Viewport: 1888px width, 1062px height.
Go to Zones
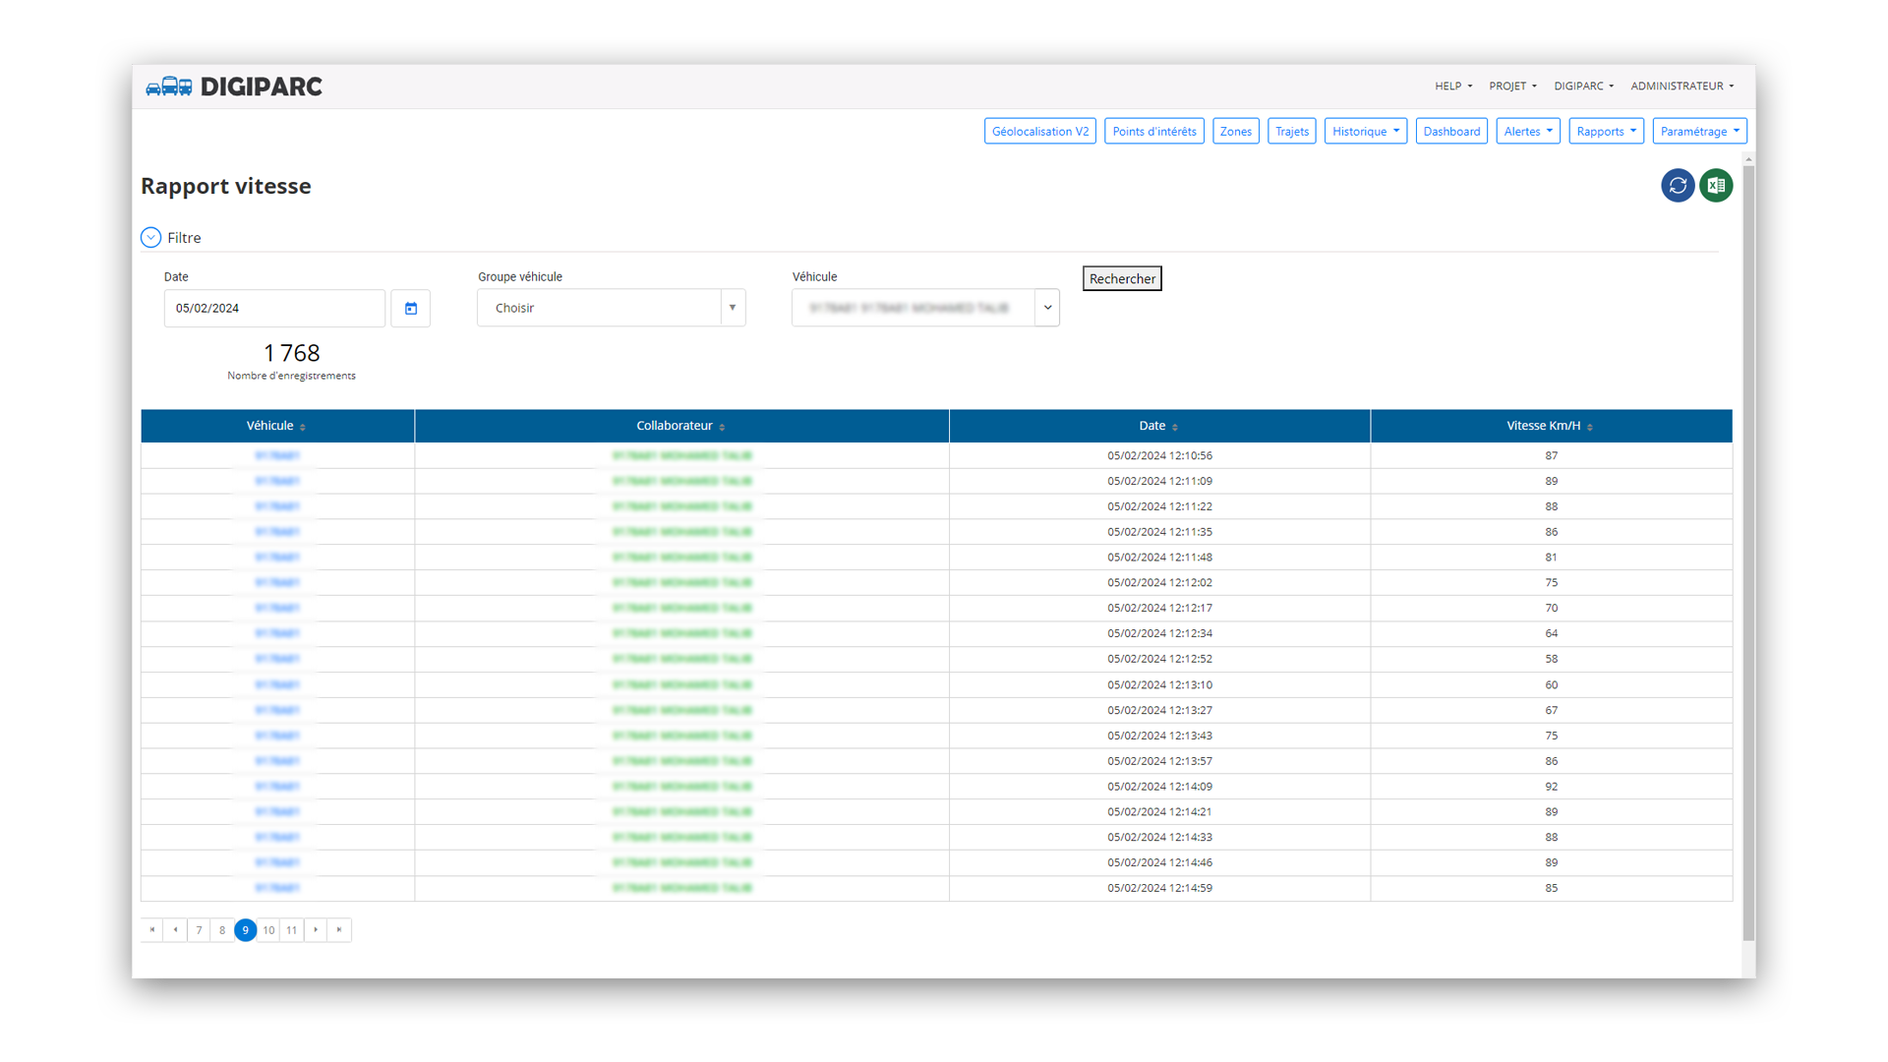1236,132
